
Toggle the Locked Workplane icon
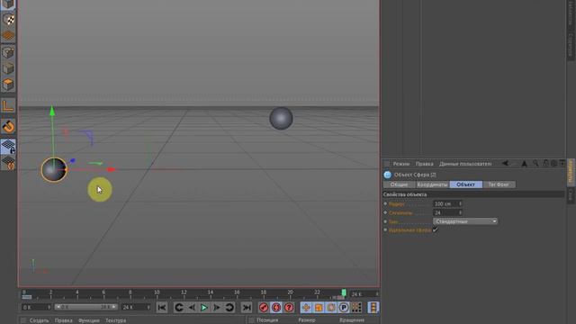8,147
